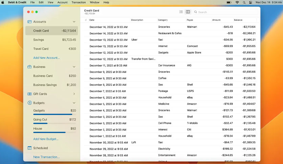Open Wi-Fi status in menu bar
283x164 pixels.
click(x=237, y=2)
